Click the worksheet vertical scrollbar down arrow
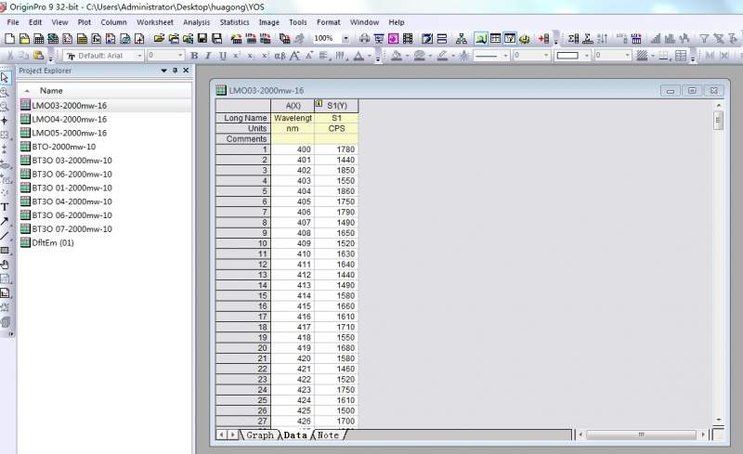The height and width of the screenshot is (454, 743). pyautogui.click(x=718, y=421)
